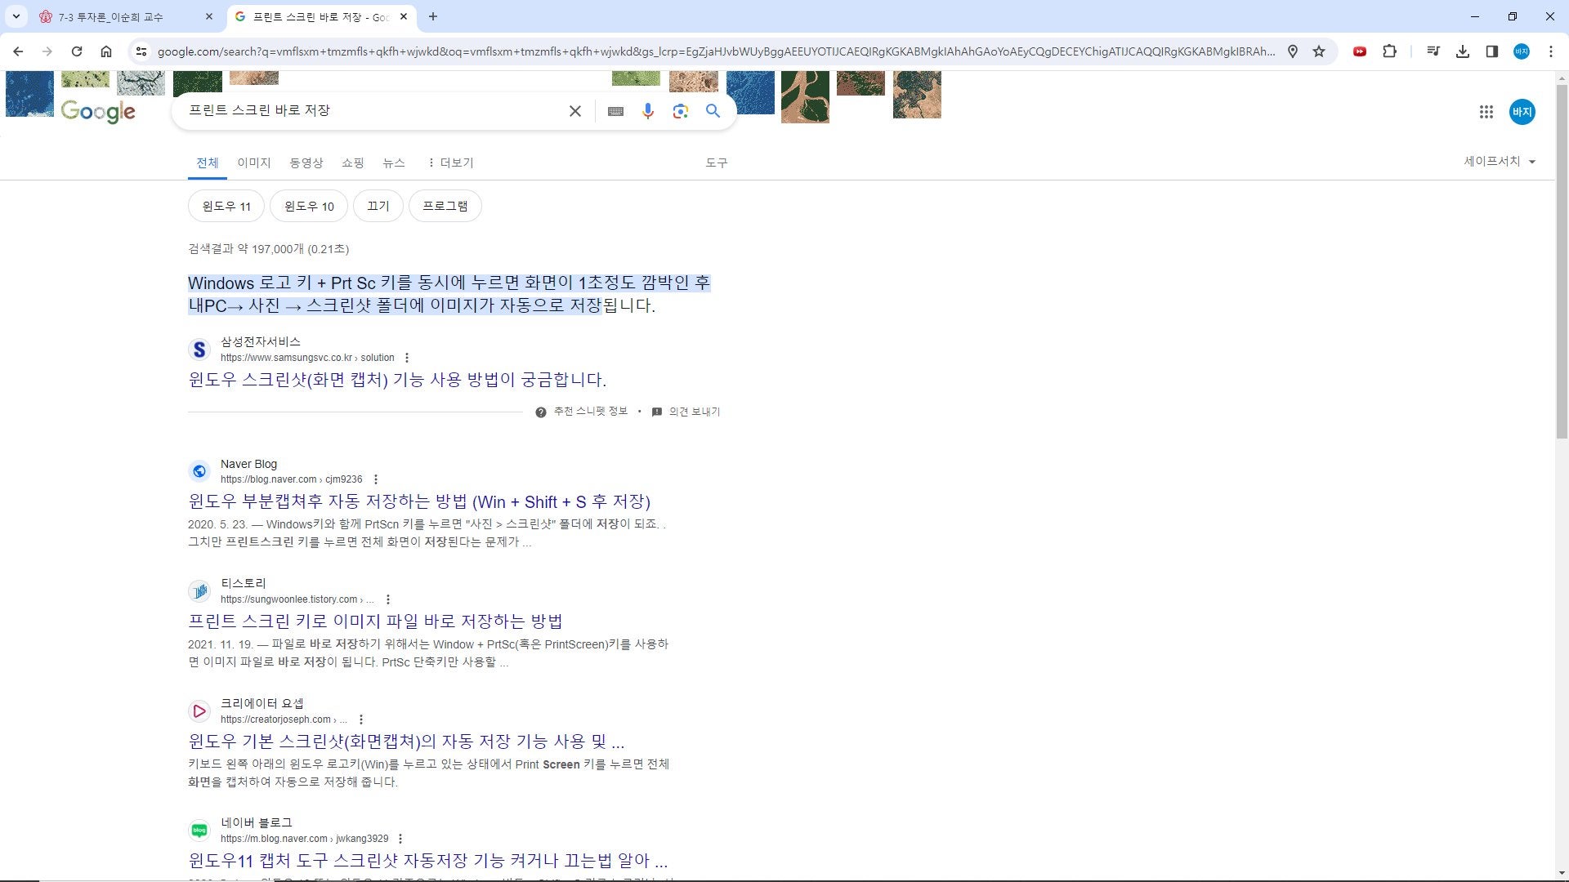Open the Google apps grid
This screenshot has height=882, width=1569.
[1486, 112]
